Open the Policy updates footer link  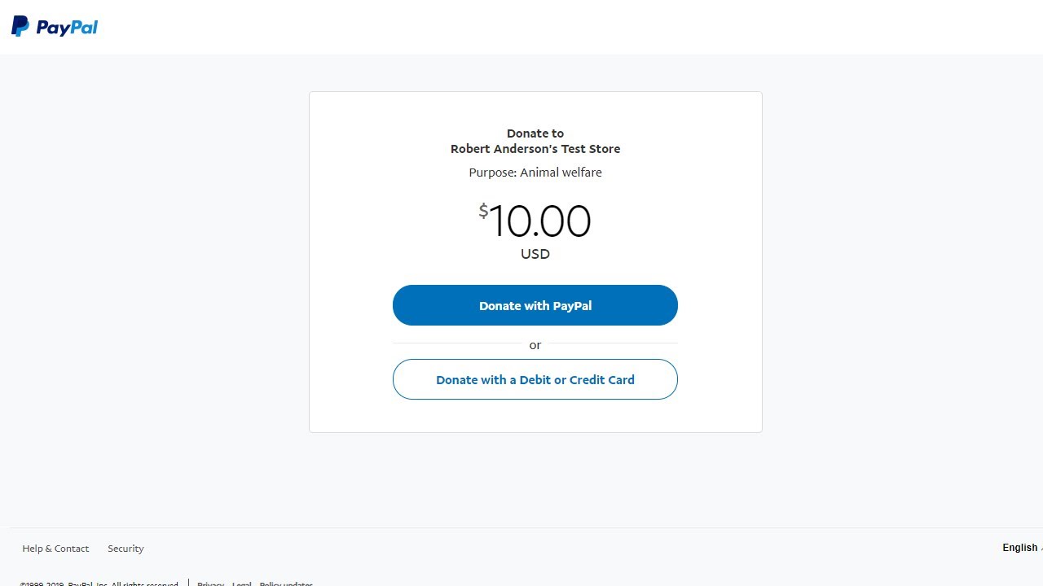click(x=286, y=583)
